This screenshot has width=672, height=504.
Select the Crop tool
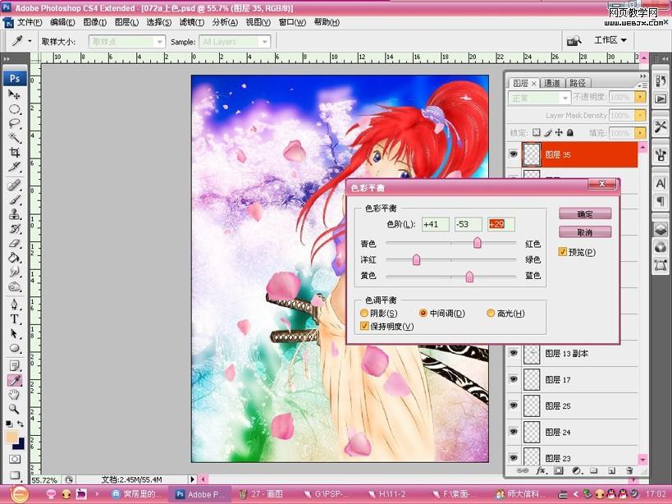tap(14, 152)
